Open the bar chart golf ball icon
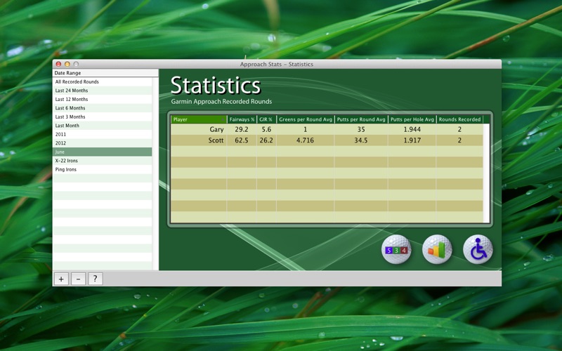 [437, 249]
